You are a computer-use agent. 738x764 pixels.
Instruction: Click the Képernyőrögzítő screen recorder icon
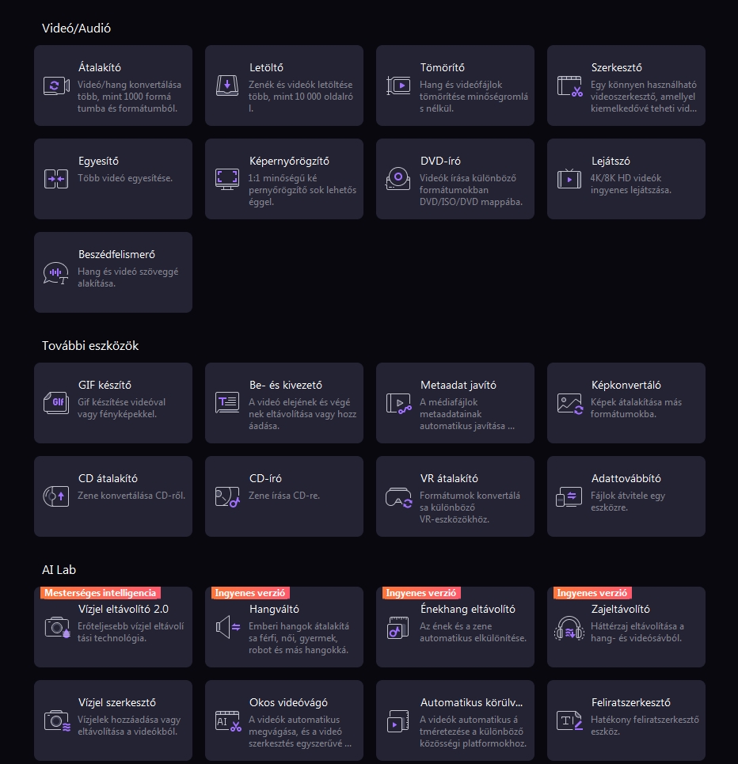tap(227, 179)
